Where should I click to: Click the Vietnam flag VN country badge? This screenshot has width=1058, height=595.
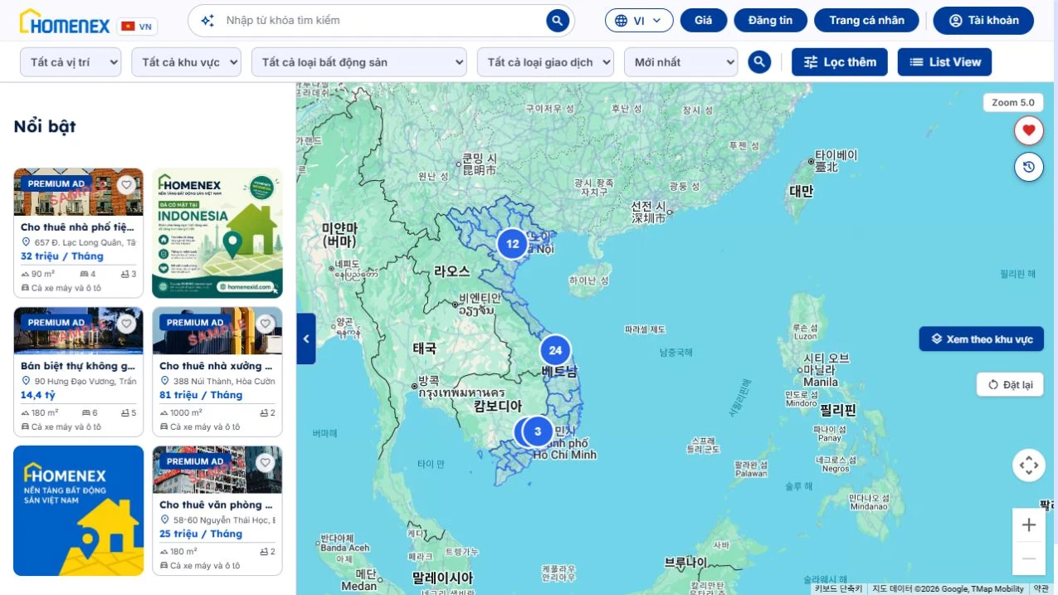(x=137, y=27)
